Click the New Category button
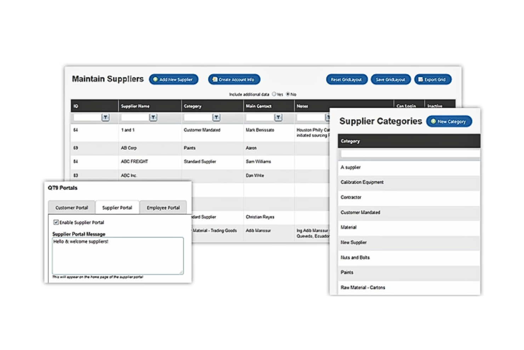 449,121
